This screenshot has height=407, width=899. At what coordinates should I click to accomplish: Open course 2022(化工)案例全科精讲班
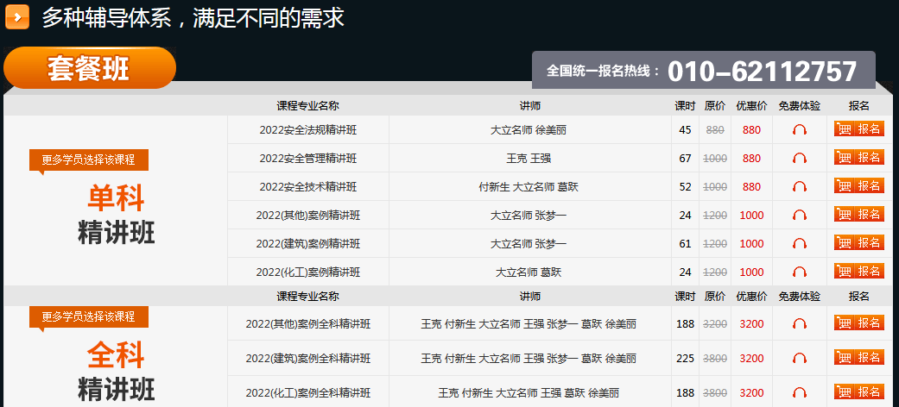[308, 392]
